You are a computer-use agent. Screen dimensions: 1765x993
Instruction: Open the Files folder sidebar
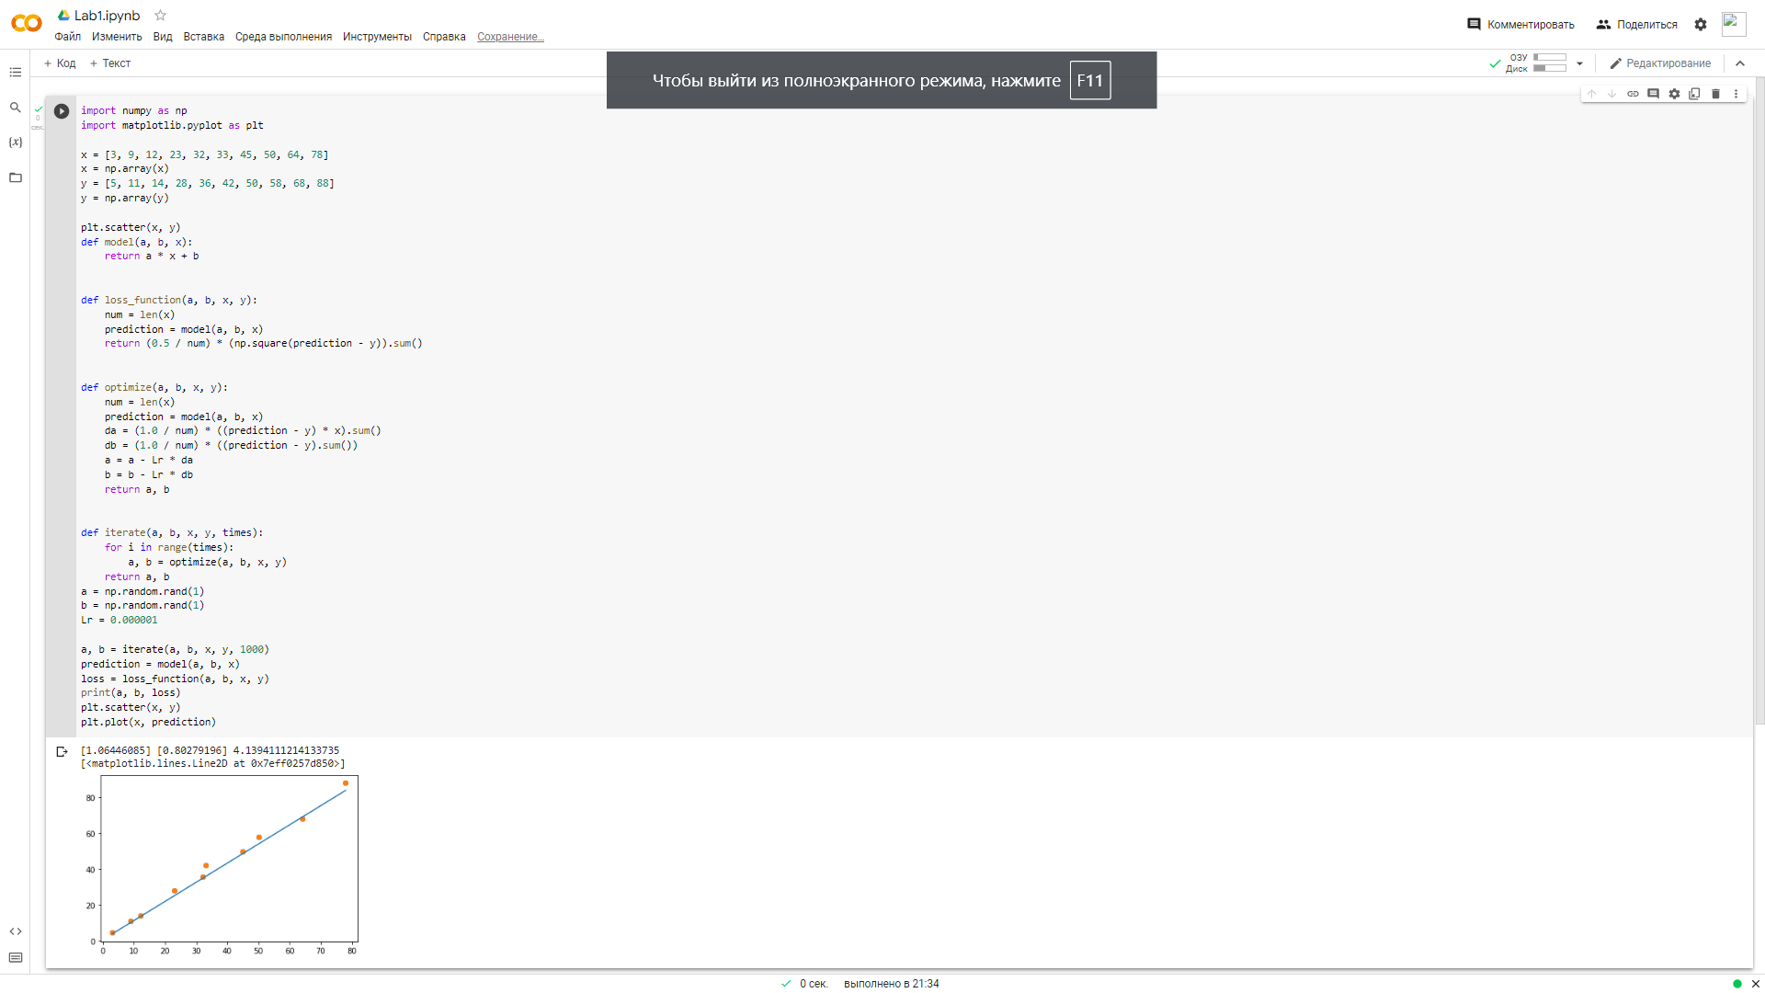[x=16, y=177]
